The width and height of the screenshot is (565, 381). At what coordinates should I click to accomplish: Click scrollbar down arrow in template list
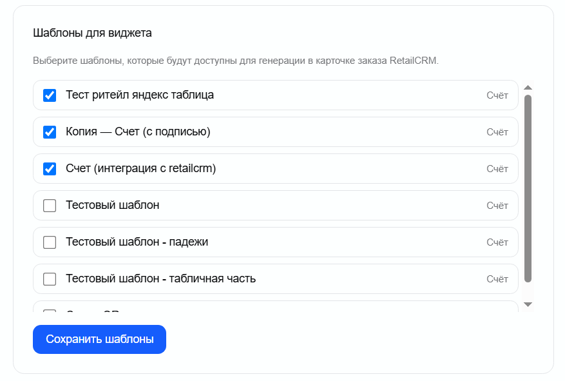pos(528,304)
